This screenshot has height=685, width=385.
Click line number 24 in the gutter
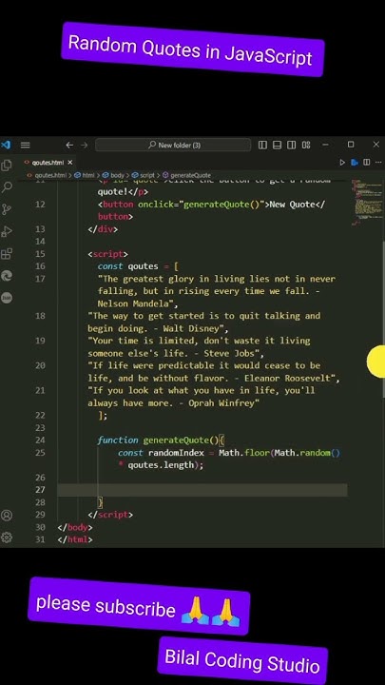pyautogui.click(x=40, y=440)
